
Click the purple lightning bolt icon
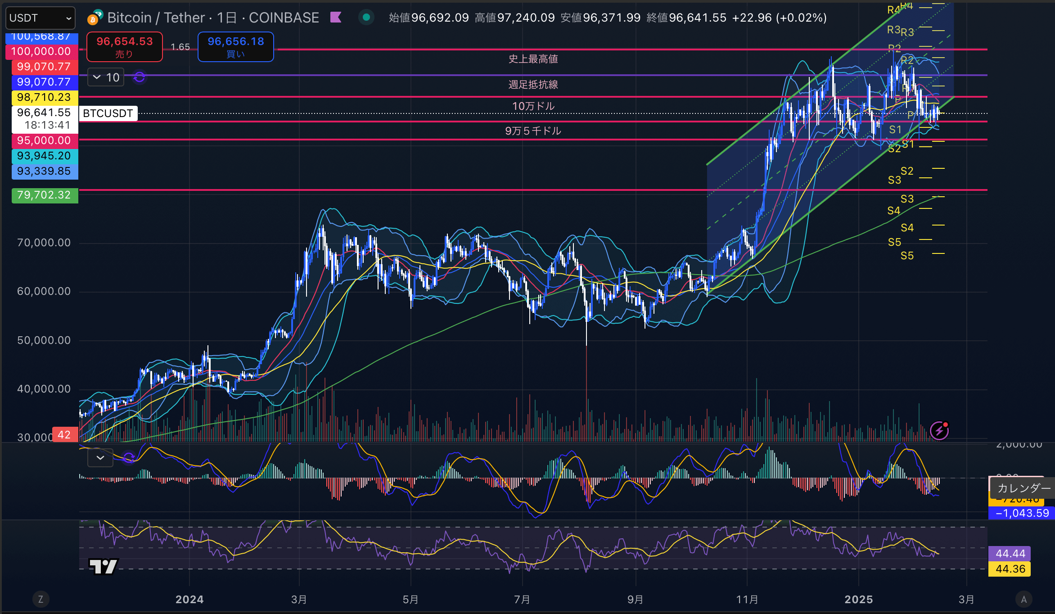(x=939, y=431)
